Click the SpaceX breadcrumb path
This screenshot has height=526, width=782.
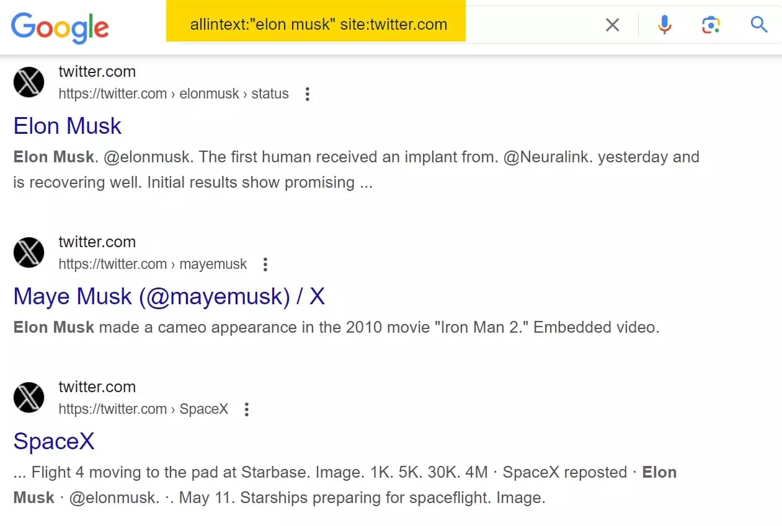click(203, 409)
